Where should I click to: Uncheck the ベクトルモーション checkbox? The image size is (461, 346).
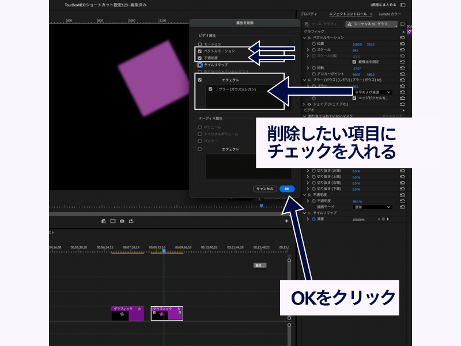click(200, 51)
